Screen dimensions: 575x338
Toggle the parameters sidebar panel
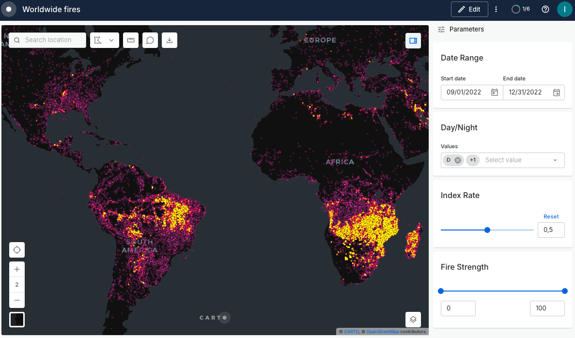coord(413,41)
